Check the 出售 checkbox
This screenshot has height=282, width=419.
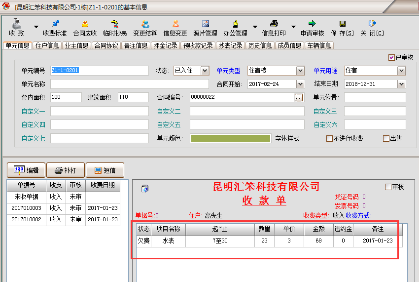point(386,138)
